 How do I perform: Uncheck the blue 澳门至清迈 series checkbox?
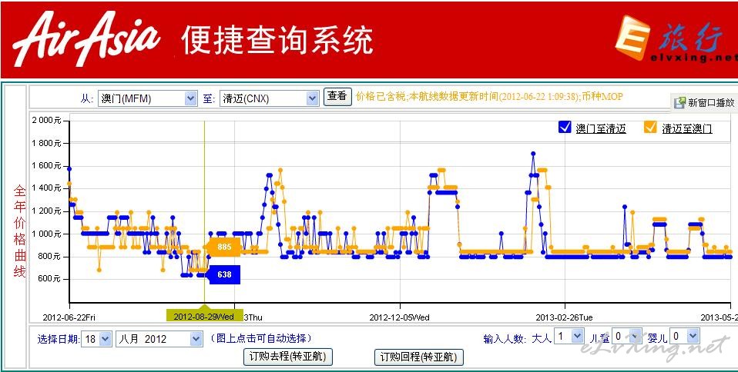point(565,128)
